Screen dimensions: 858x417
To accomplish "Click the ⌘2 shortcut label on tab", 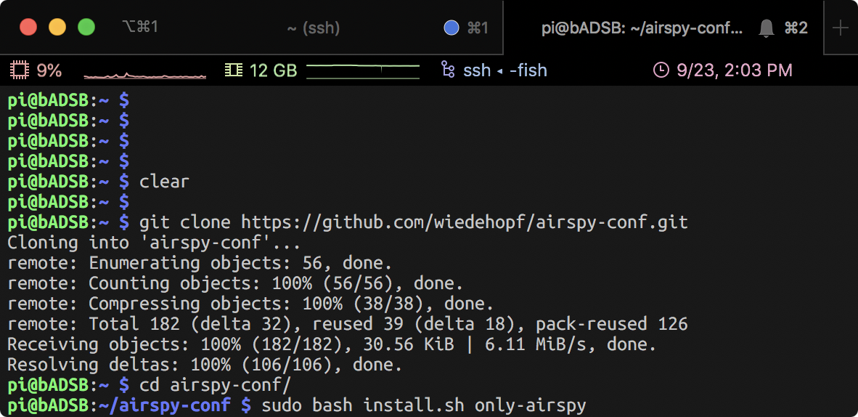I will tap(796, 28).
